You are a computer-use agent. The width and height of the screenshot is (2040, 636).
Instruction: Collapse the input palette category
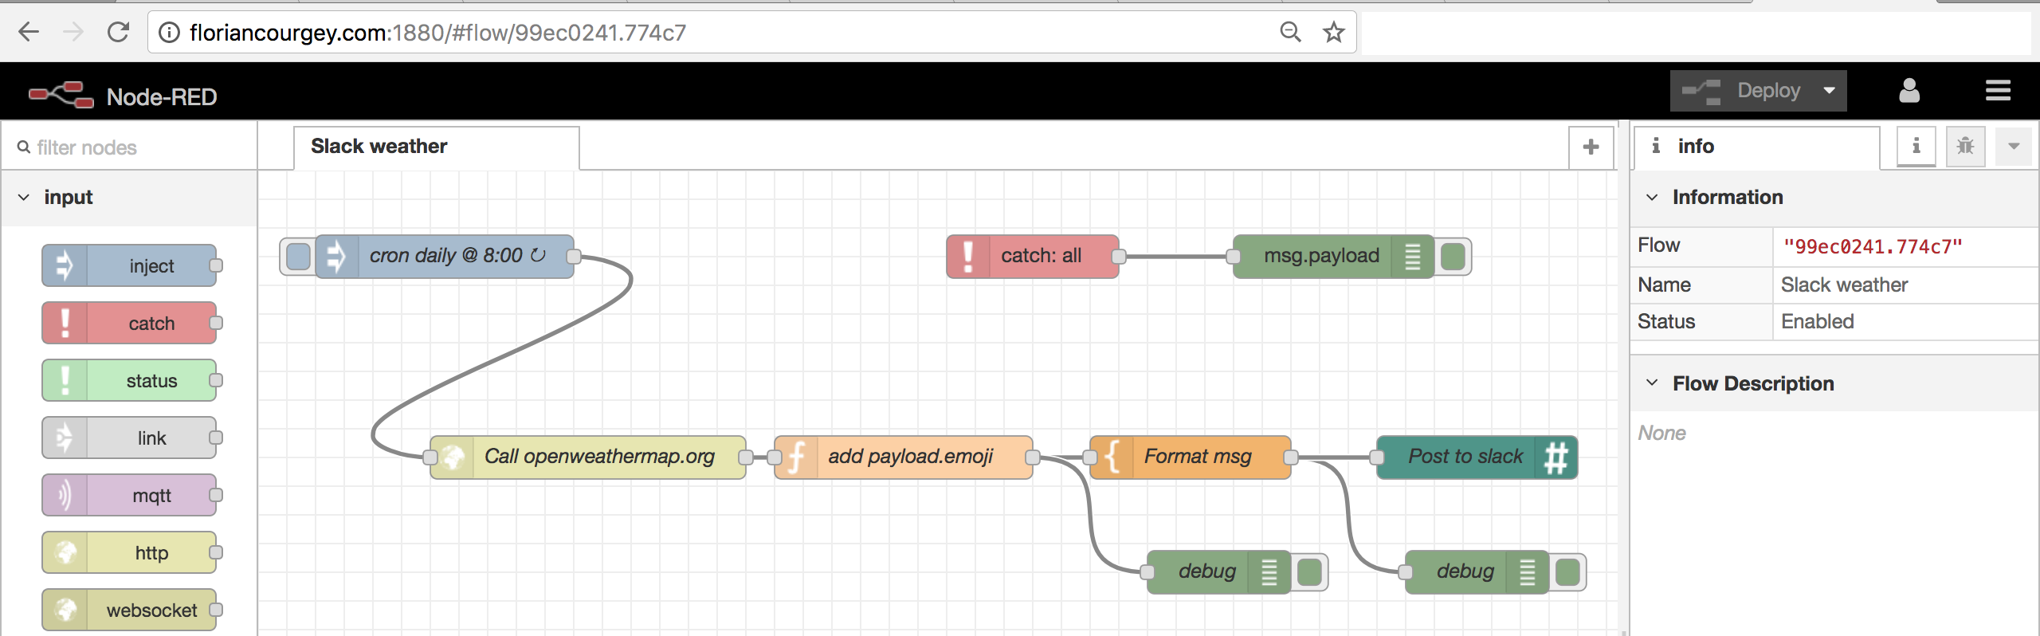coord(24,198)
